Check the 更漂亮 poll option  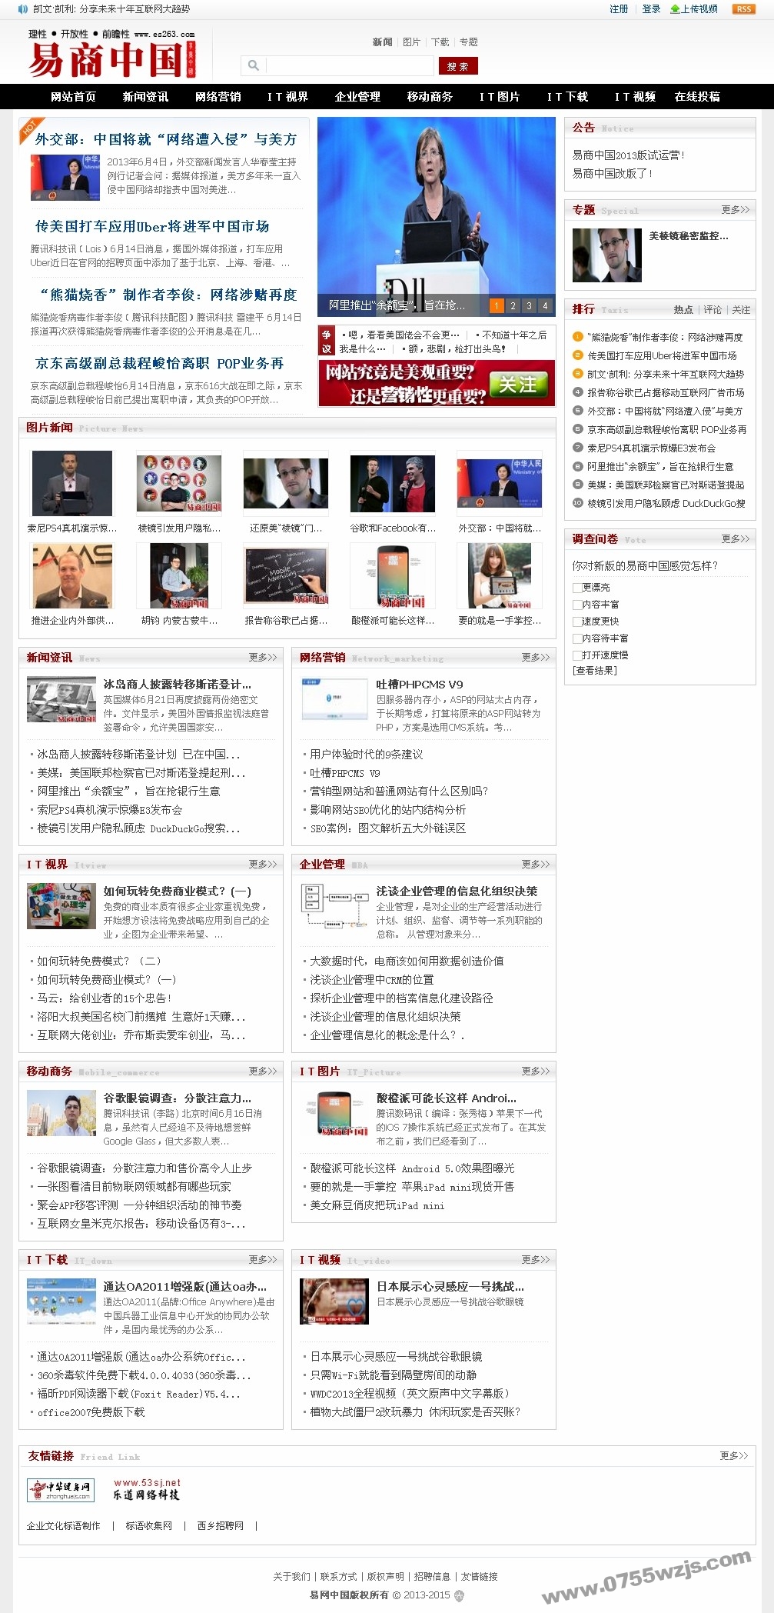tap(576, 588)
